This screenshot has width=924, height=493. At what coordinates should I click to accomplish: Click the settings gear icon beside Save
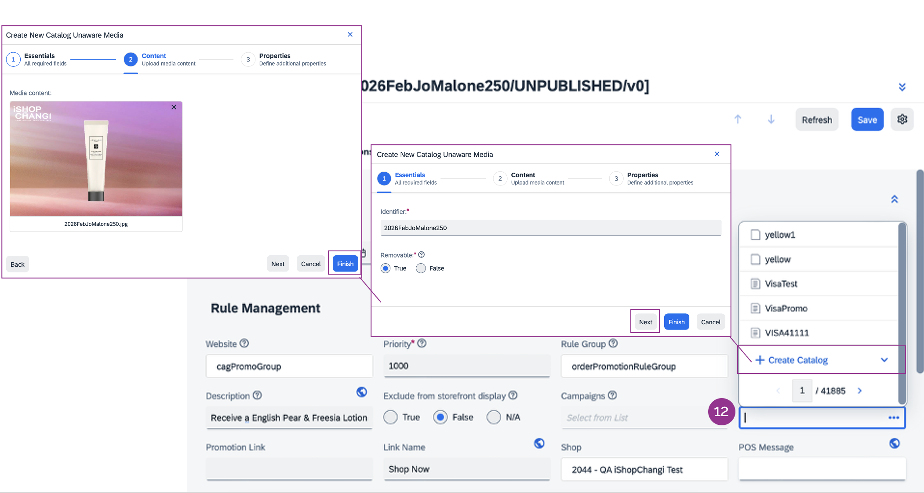tap(902, 120)
